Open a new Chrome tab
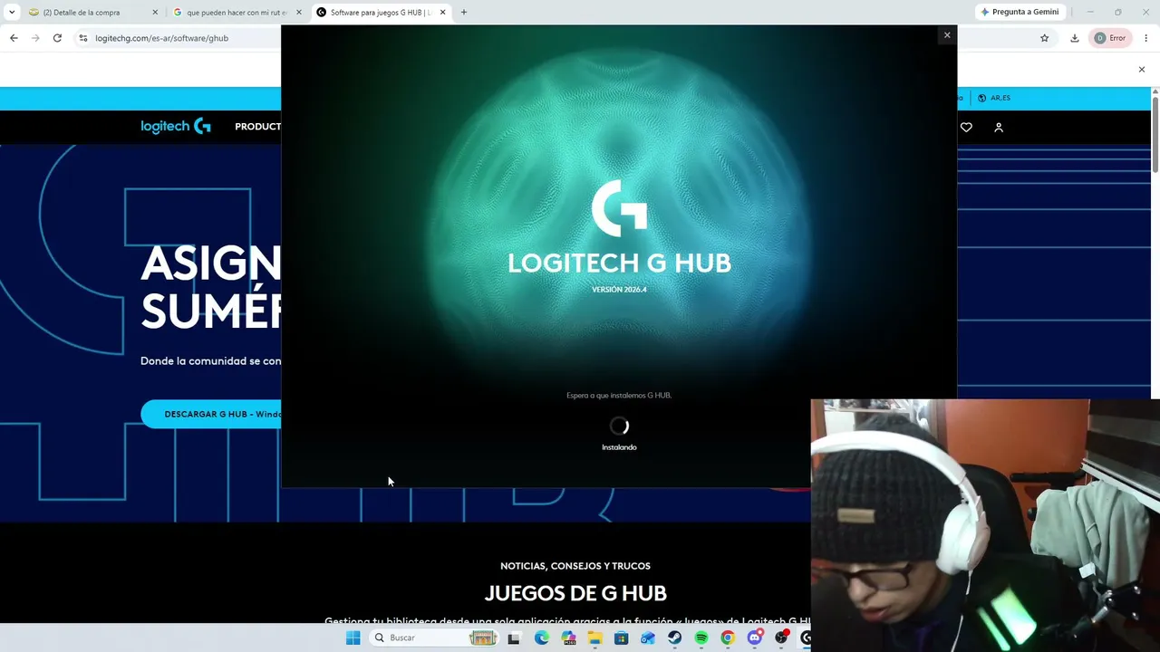 (464, 12)
